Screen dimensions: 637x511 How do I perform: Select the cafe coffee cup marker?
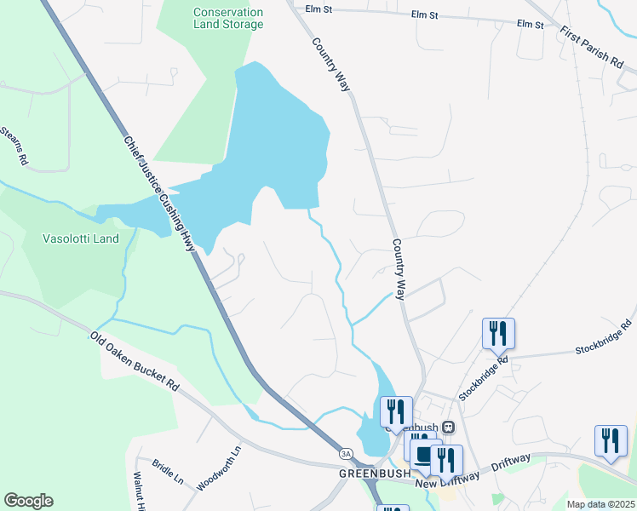coord(426,455)
